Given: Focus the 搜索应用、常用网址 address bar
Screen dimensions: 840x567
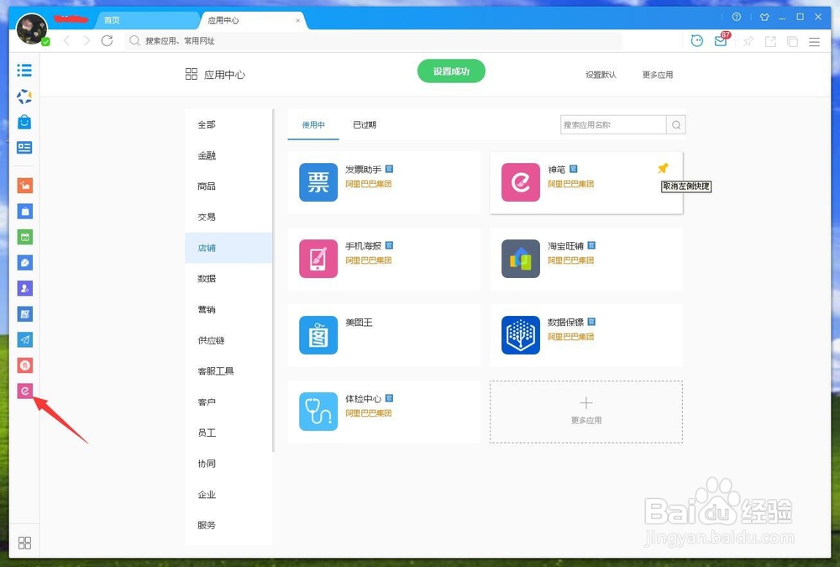Looking at the screenshot, I should click(374, 40).
